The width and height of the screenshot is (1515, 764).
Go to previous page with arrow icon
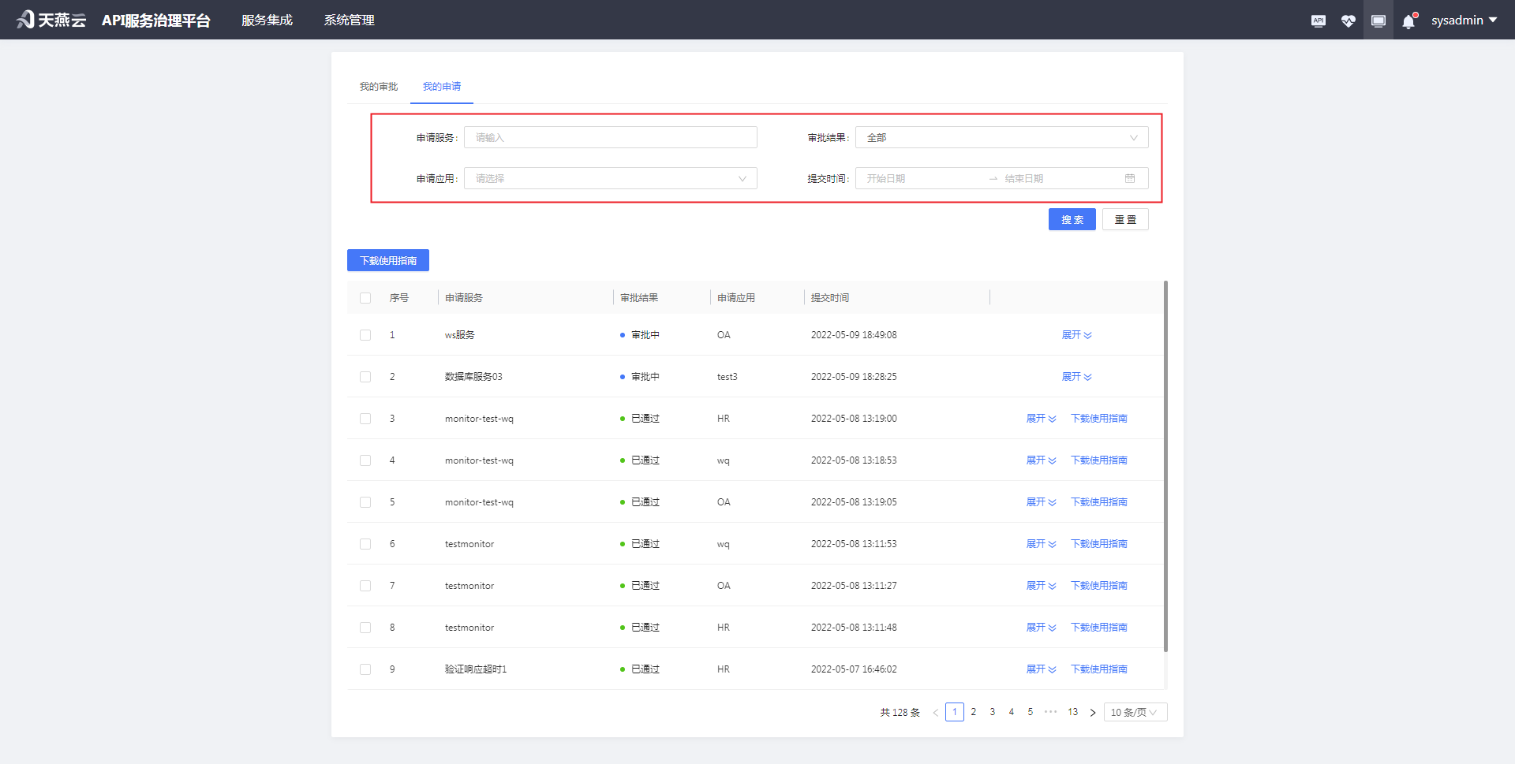[935, 711]
